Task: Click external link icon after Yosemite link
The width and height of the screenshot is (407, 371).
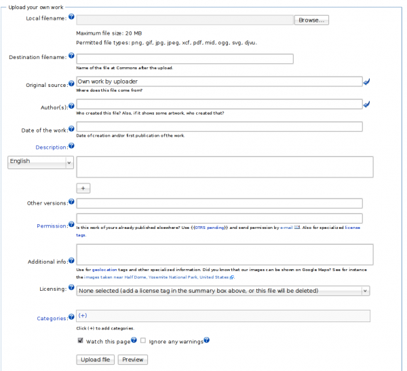Action: [x=232, y=277]
